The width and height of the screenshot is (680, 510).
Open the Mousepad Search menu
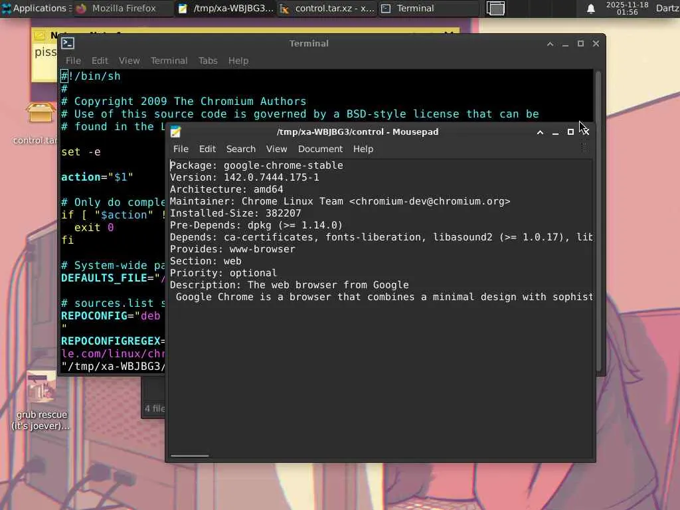pos(240,149)
